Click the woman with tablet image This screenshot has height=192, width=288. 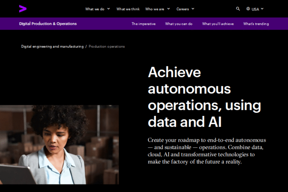(59, 144)
